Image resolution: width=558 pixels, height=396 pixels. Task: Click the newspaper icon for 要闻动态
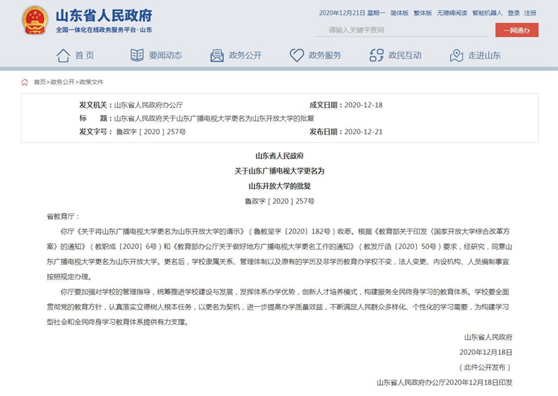pos(137,56)
